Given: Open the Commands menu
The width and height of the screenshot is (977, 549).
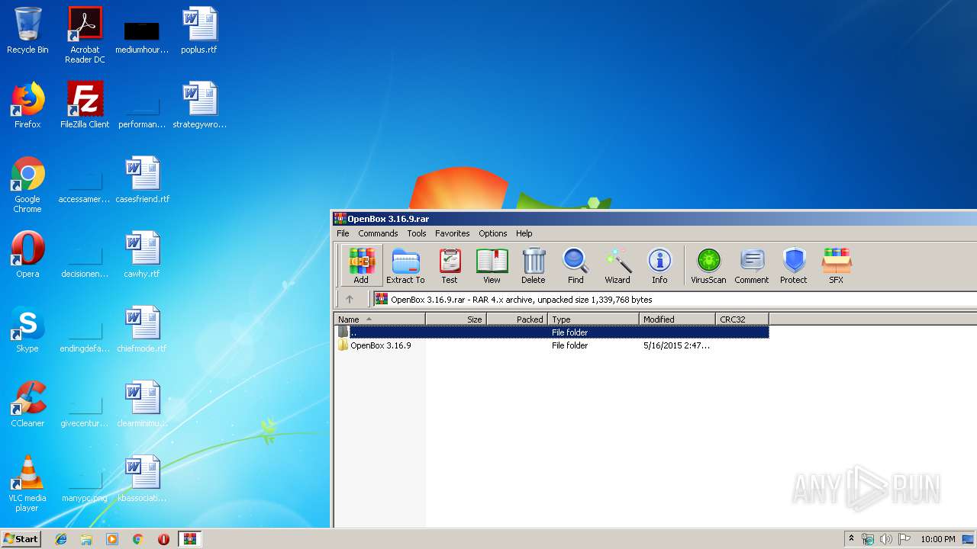Looking at the screenshot, I should pos(378,233).
